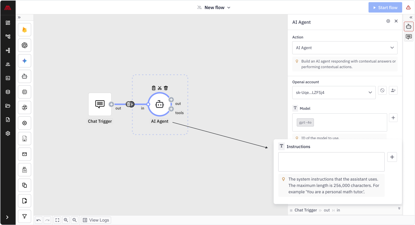Viewport: 415px width, 225px height.
Task: Click into the Instructions text field
Action: [331, 162]
